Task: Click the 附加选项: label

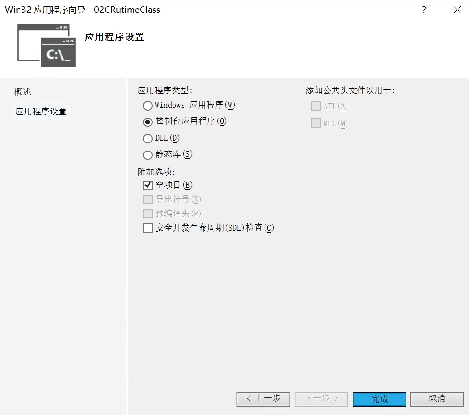Action: pos(156,172)
